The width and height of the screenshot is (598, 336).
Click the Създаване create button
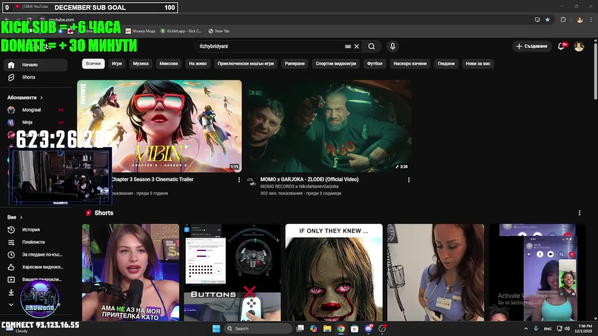531,46
